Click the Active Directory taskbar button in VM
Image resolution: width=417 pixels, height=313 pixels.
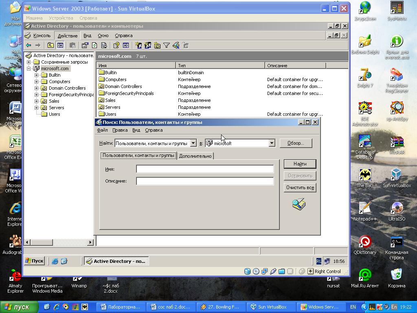point(116,261)
